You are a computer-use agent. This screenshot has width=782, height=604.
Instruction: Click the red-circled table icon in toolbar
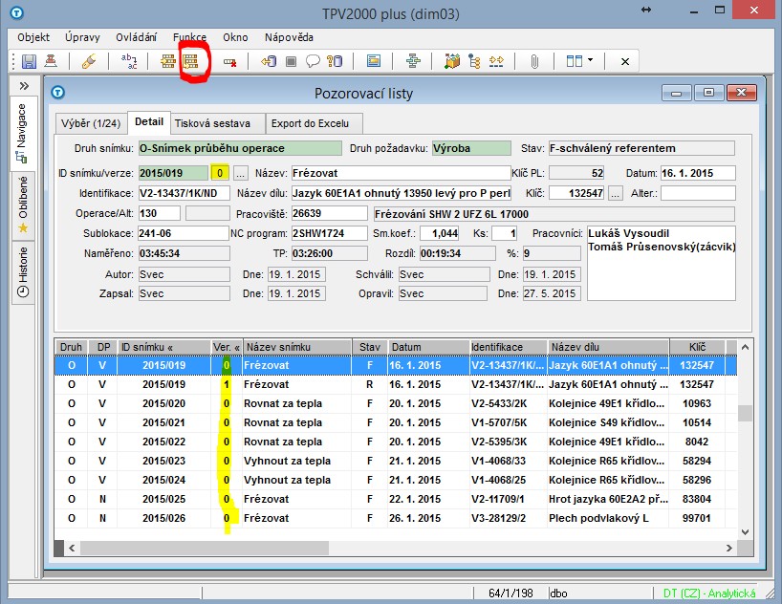190,61
